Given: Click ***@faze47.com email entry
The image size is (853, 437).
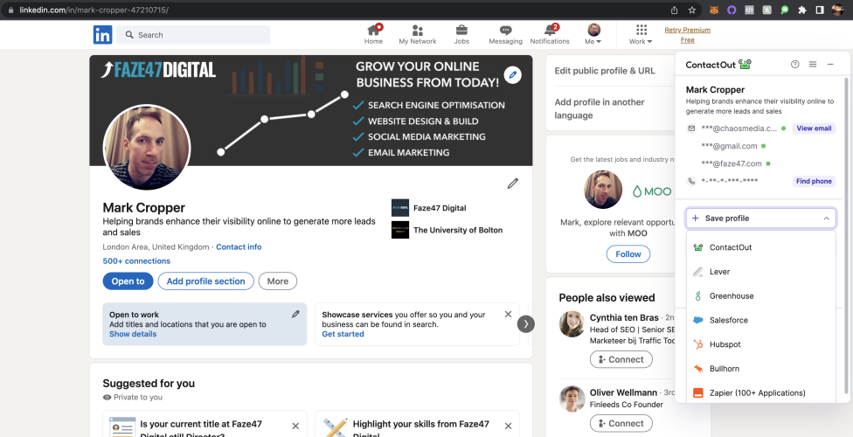Looking at the screenshot, I should click(732, 163).
